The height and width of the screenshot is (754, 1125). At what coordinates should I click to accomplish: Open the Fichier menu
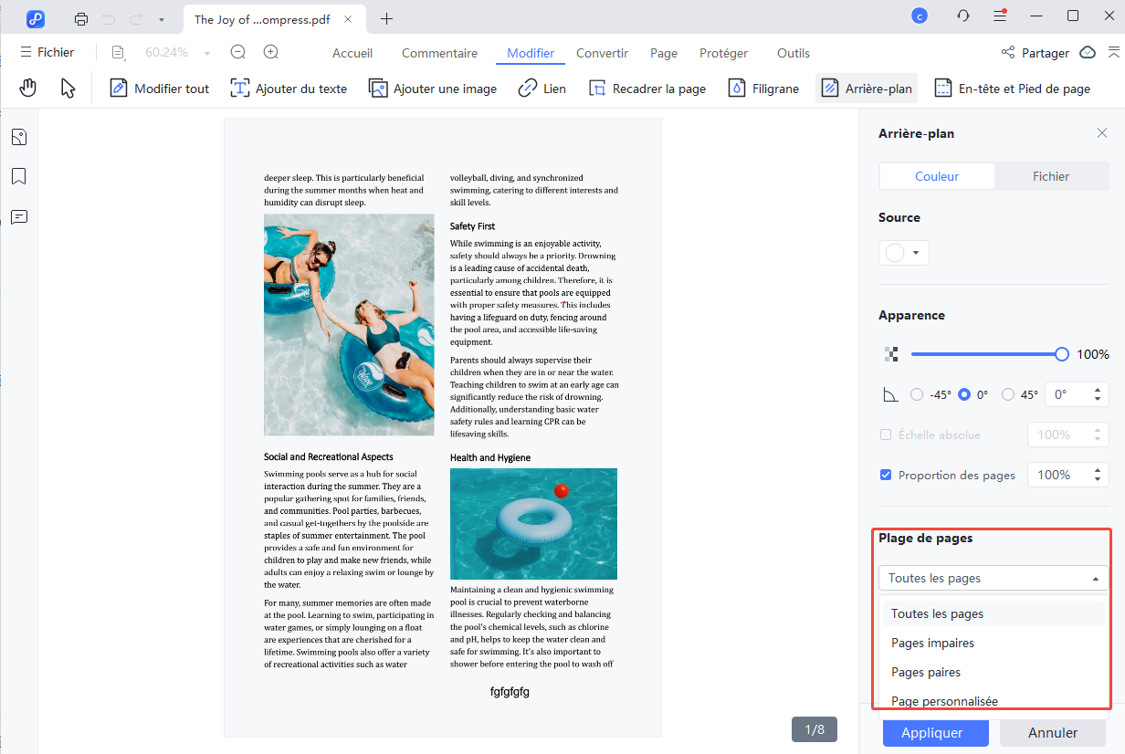pyautogui.click(x=47, y=52)
